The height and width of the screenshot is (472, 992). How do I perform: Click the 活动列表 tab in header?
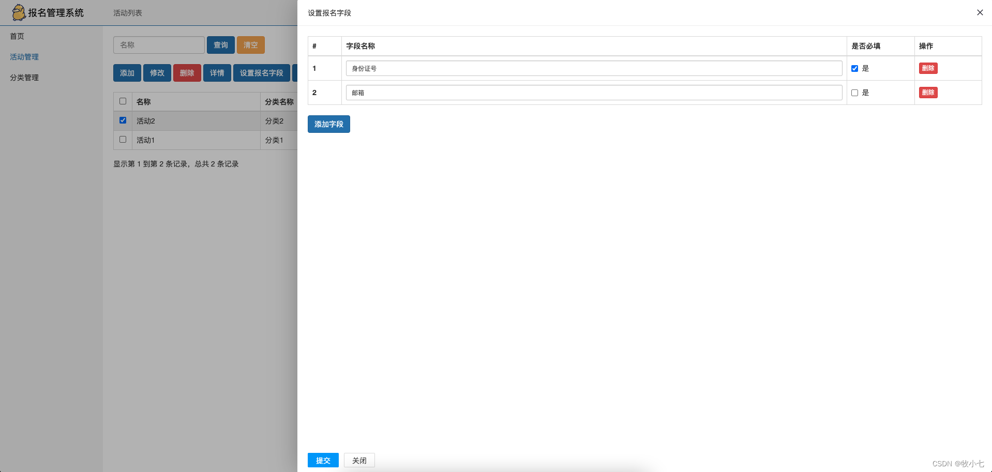[x=128, y=13]
